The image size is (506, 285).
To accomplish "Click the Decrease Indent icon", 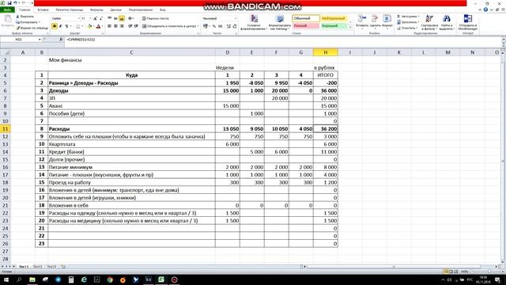I will [x=130, y=26].
